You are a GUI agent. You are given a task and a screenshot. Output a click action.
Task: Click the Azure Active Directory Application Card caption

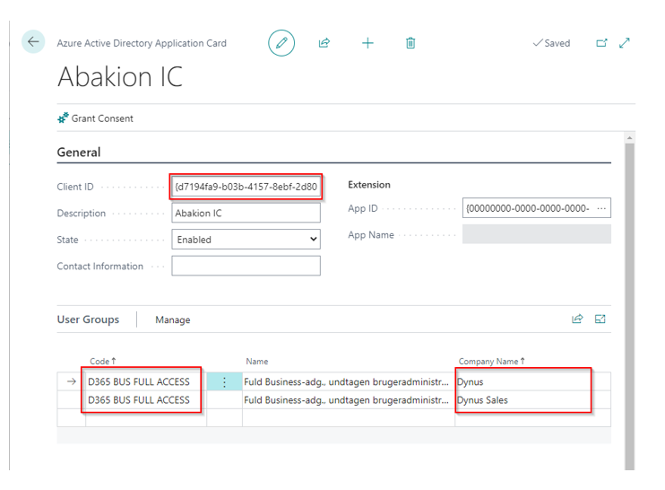(x=142, y=43)
